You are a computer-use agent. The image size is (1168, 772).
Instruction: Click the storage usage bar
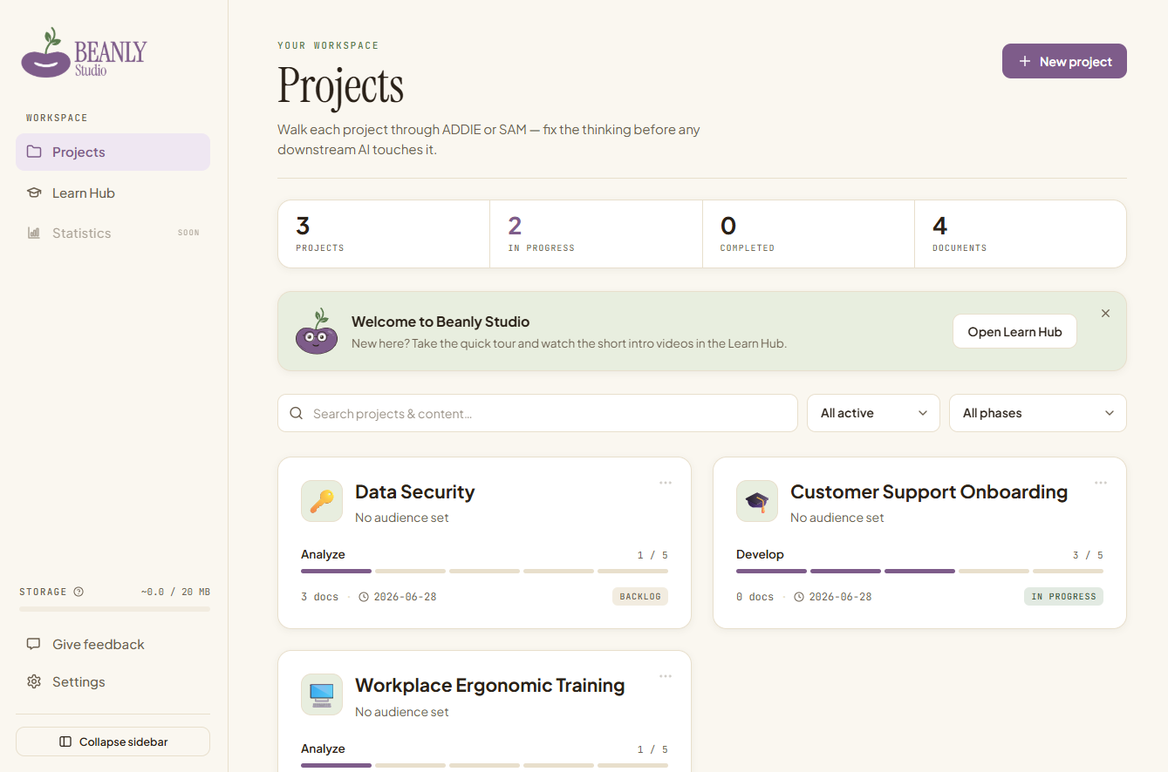pyautogui.click(x=114, y=608)
